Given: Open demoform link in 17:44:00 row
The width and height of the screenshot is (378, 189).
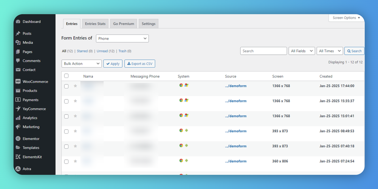Looking at the screenshot, I should click(x=235, y=86).
